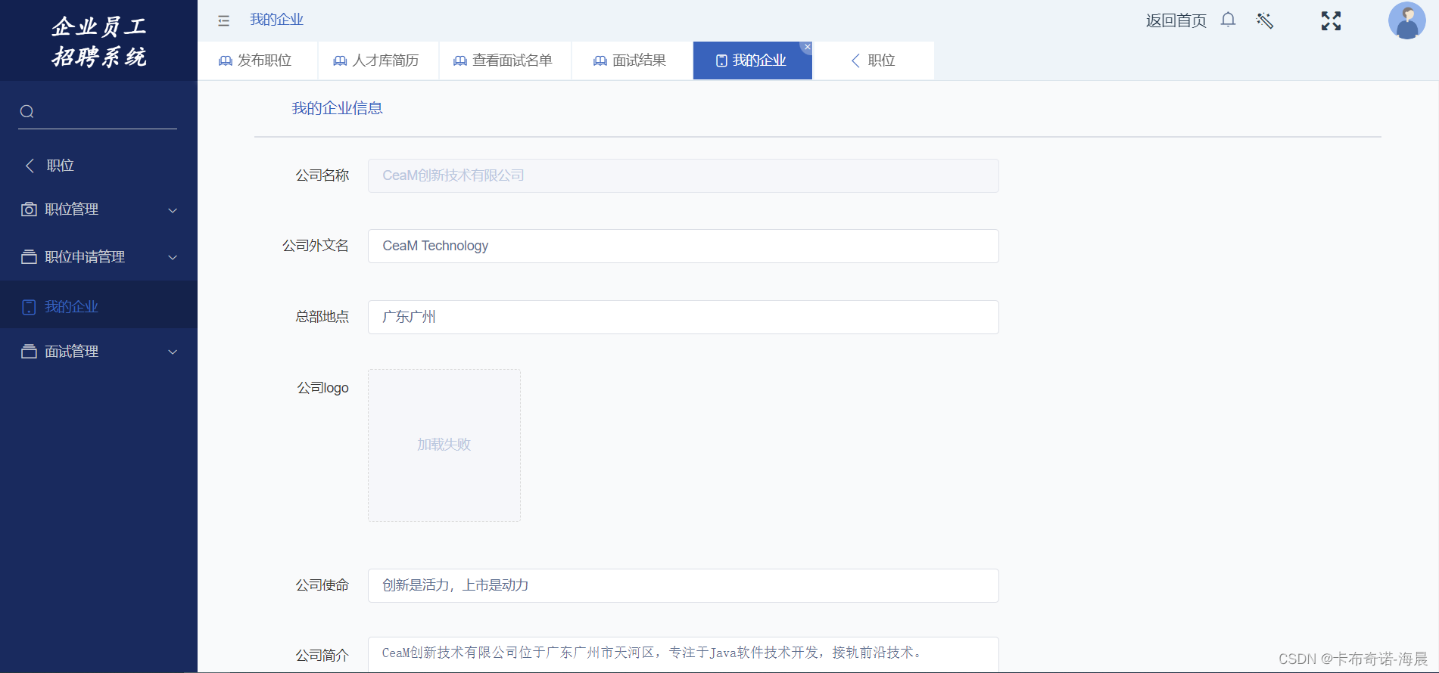Focus the 总部地点 input field
This screenshot has width=1439, height=673.
(x=683, y=317)
